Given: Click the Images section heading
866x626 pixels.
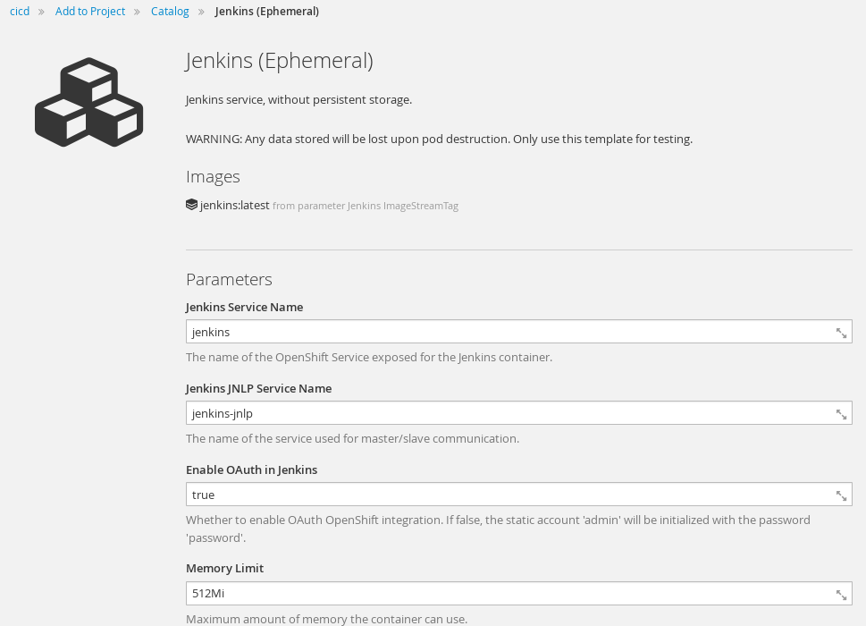Looking at the screenshot, I should click(x=214, y=177).
